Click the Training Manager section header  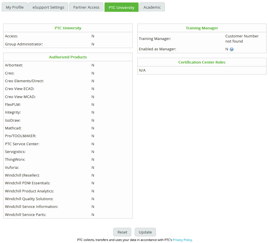202,28
